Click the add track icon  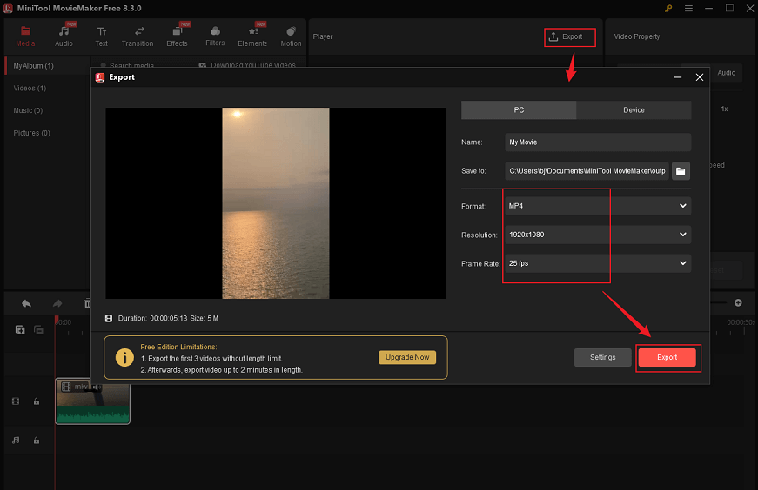coord(20,330)
